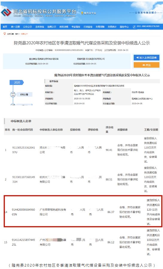Image resolution: width=163 pixels, height=269 pixels.
Task: Click the platform logo emblem
Action: pos(6,13)
